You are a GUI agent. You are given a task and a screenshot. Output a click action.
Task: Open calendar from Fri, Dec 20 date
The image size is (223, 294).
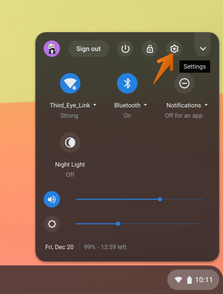(x=60, y=247)
